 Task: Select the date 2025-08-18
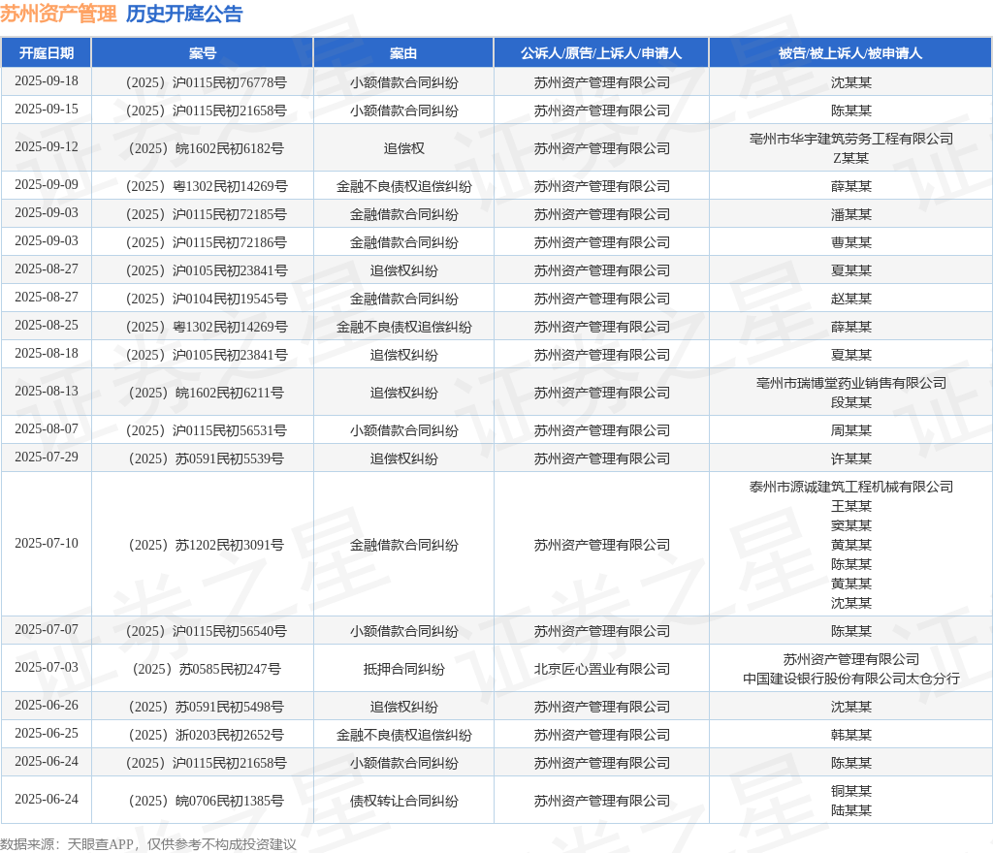pos(47,354)
